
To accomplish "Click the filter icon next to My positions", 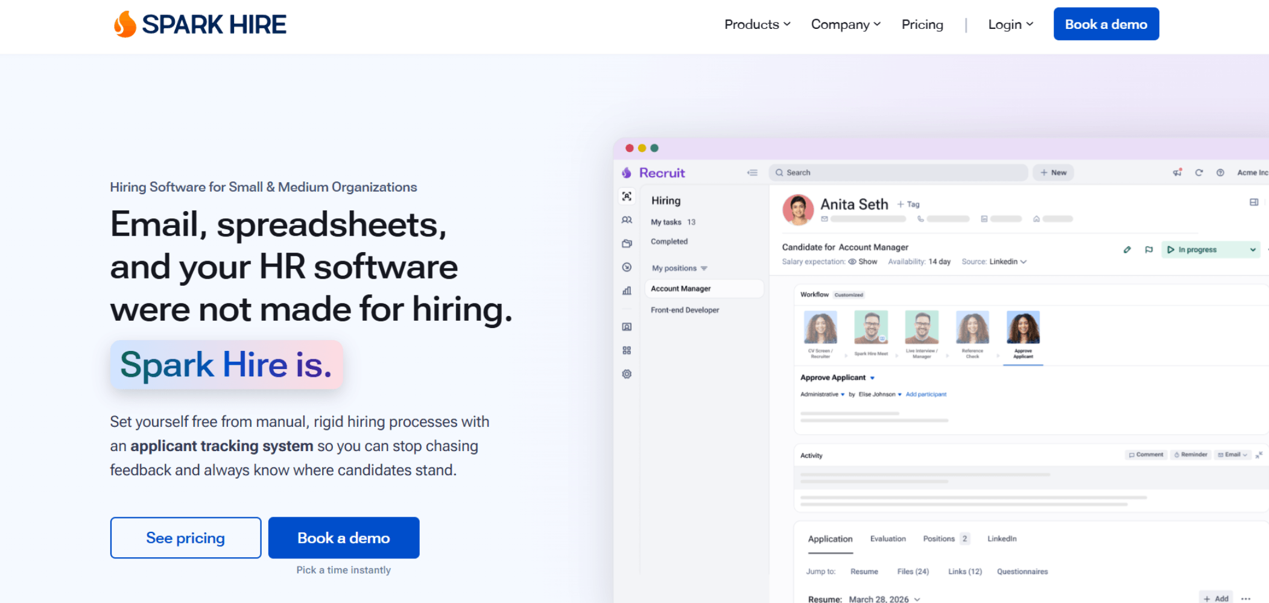I will pos(704,268).
